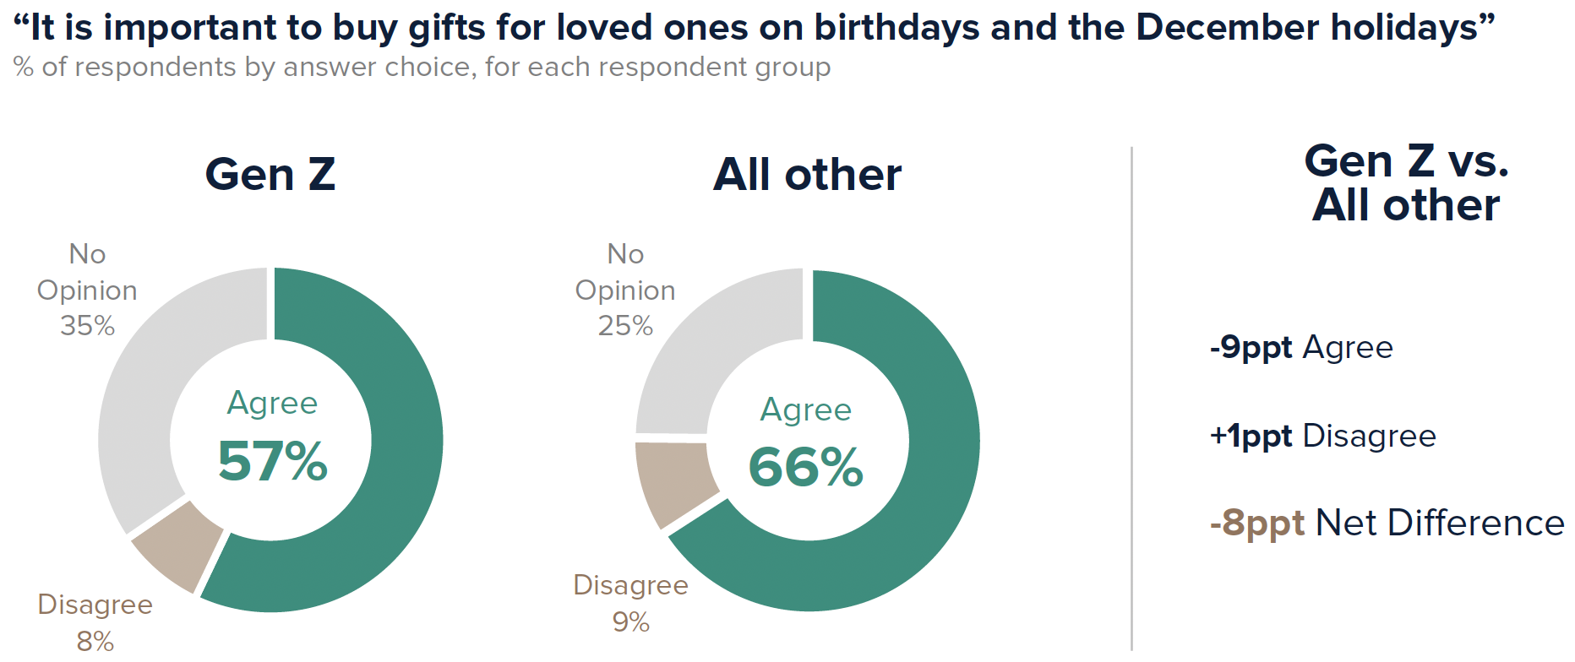Click the "Disagree 8%" label
1575x662 pixels.
tap(95, 622)
